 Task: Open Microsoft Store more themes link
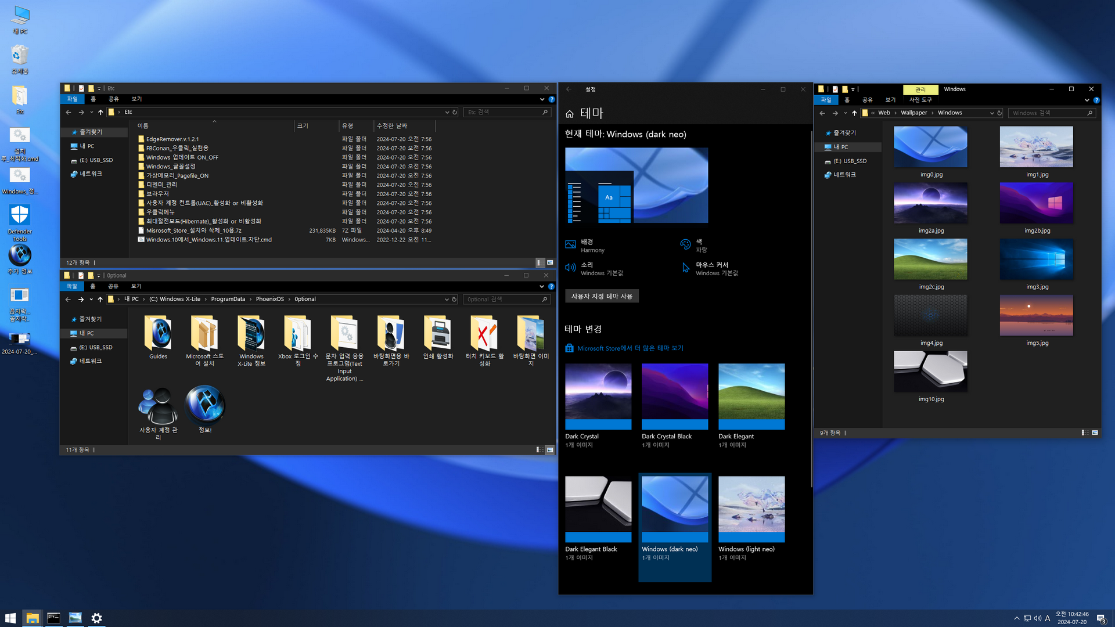pos(630,348)
